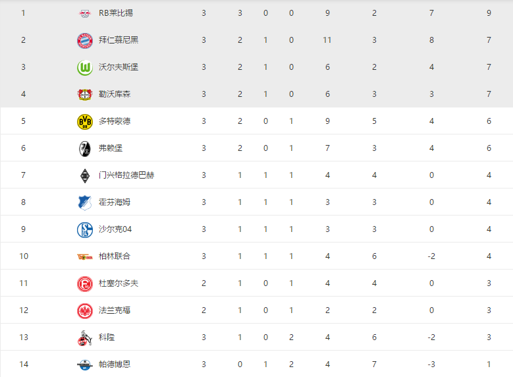Screen dimensions: 513x377
Task: Select team name 沙尔克04
Action: point(115,229)
